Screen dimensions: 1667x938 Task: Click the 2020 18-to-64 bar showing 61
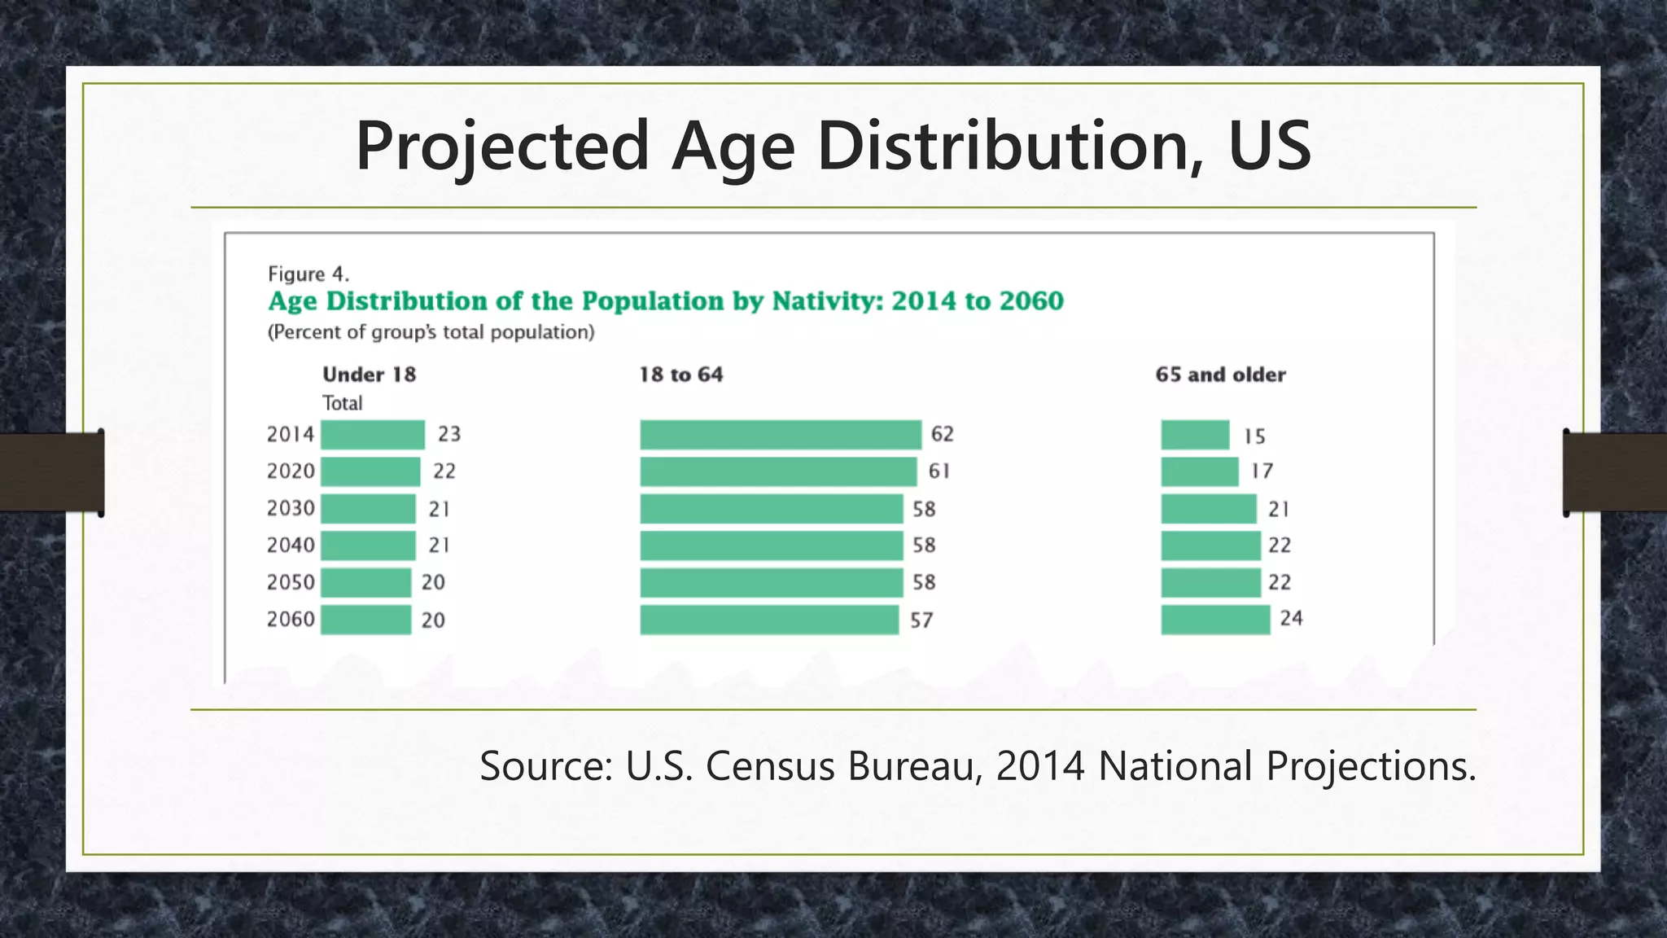(x=777, y=471)
